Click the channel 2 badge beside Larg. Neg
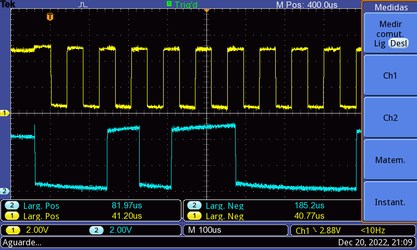417x250 pixels. (x=194, y=205)
